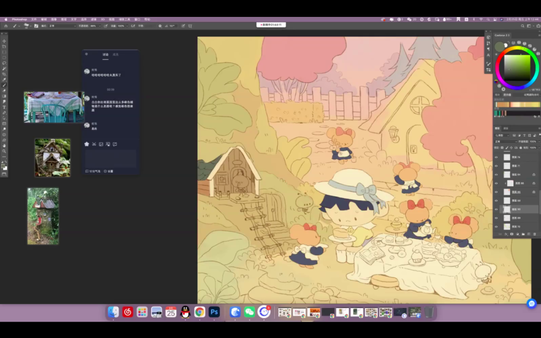
Task: Switch to the 成员 tab in chat panel
Action: click(x=116, y=54)
